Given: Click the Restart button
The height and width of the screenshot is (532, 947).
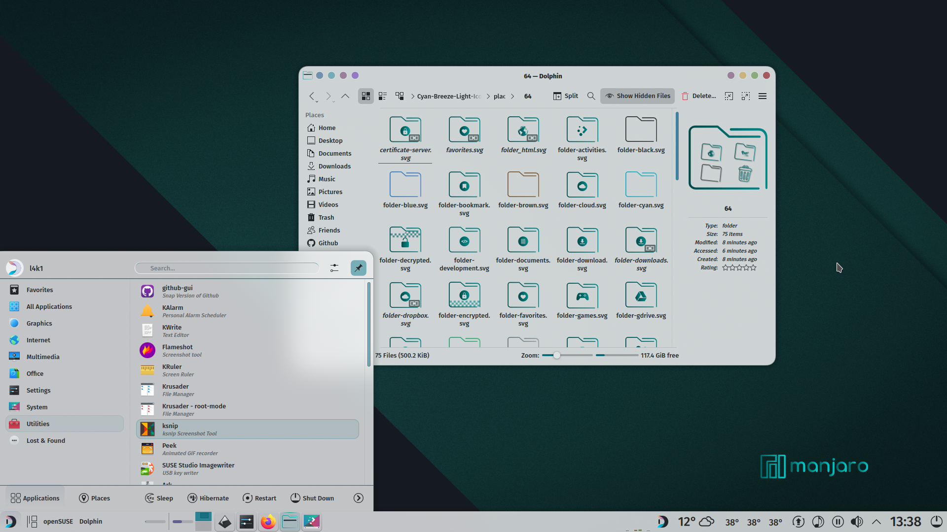Looking at the screenshot, I should pos(259,498).
